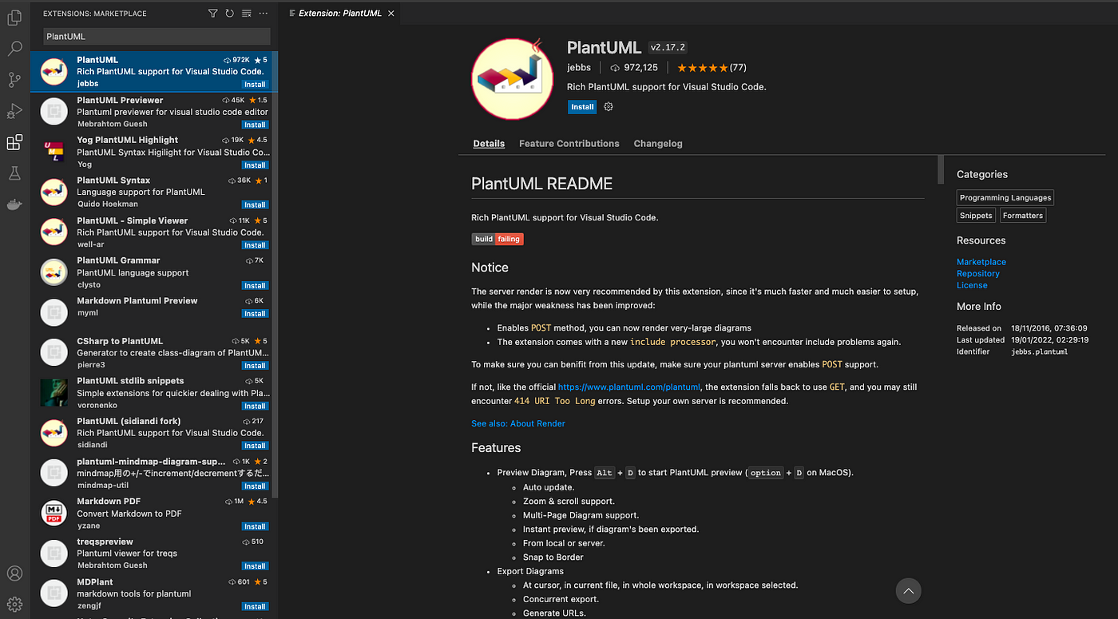Open the Explorer view in activity bar

pos(14,17)
